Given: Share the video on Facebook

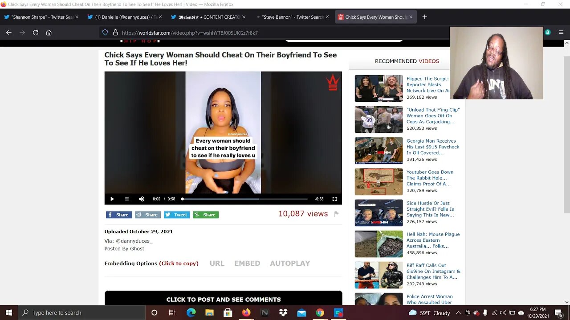Looking at the screenshot, I should pyautogui.click(x=119, y=215).
